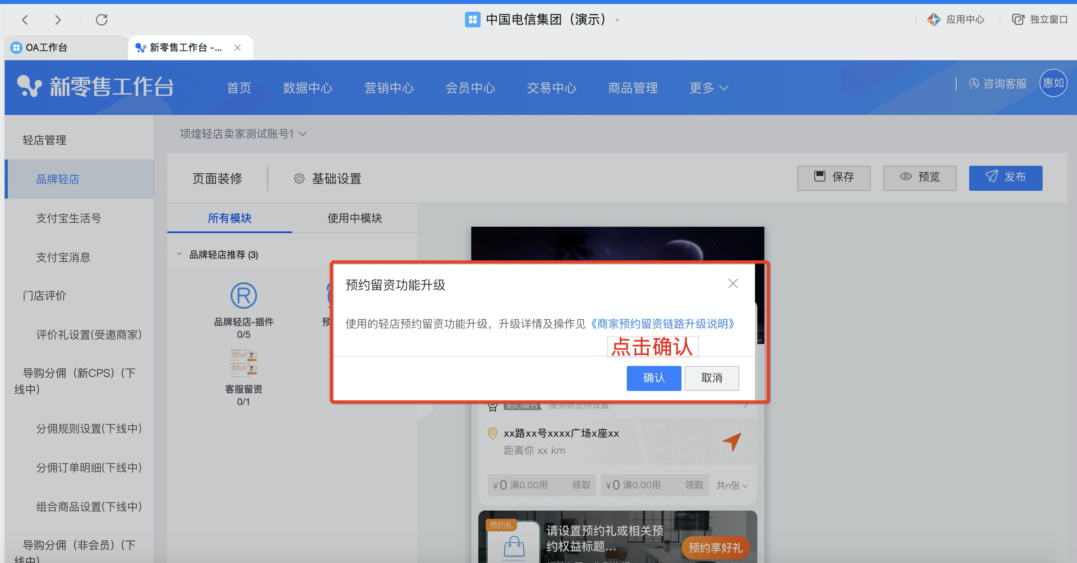Viewport: 1077px width, 563px height.
Task: Click the 发布 publish button
Action: click(x=1005, y=178)
